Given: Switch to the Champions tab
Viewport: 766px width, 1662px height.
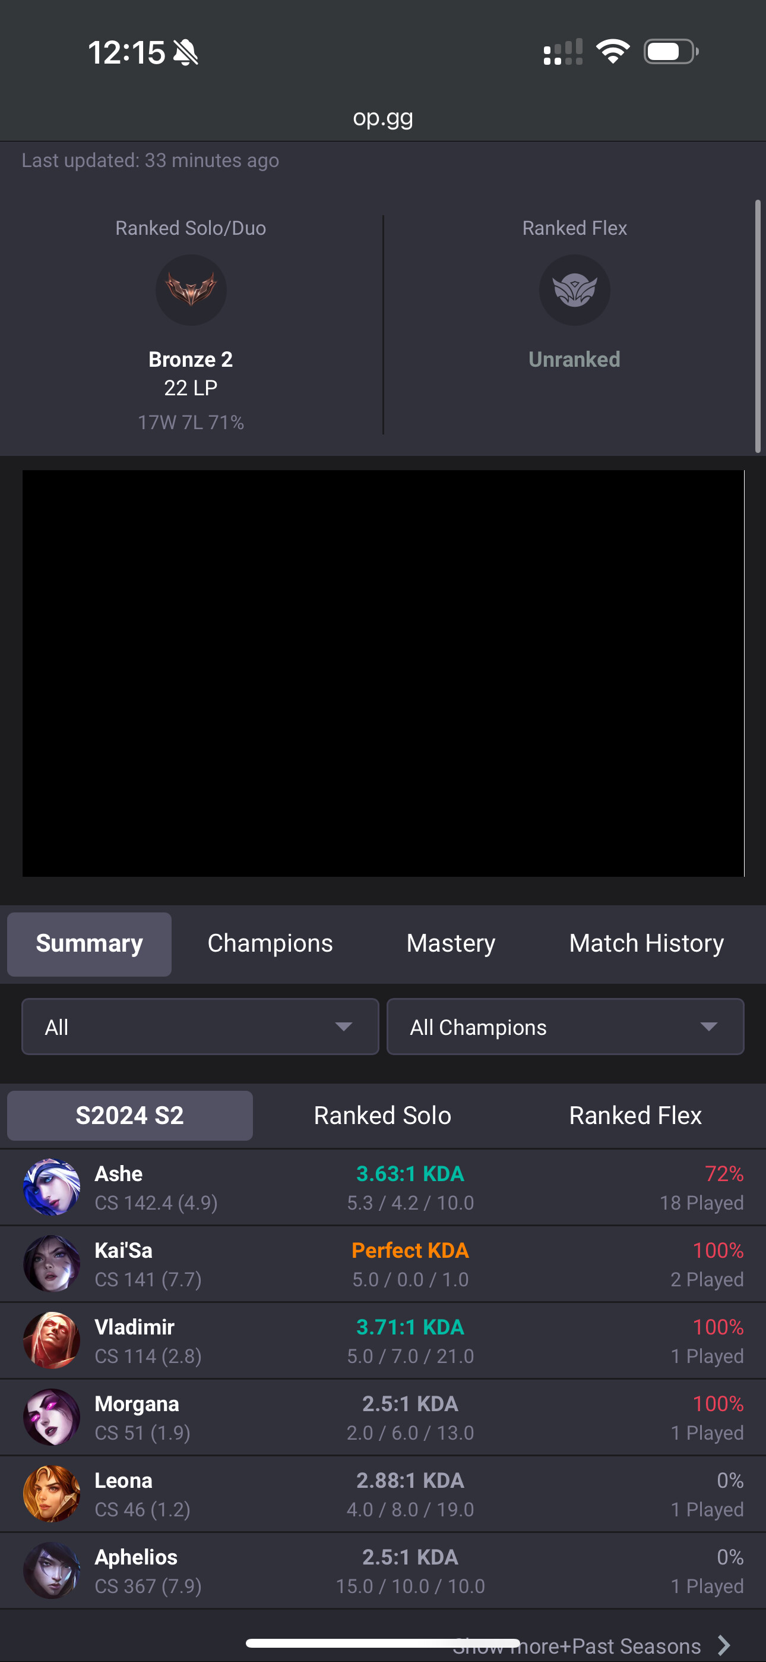Looking at the screenshot, I should [270, 943].
